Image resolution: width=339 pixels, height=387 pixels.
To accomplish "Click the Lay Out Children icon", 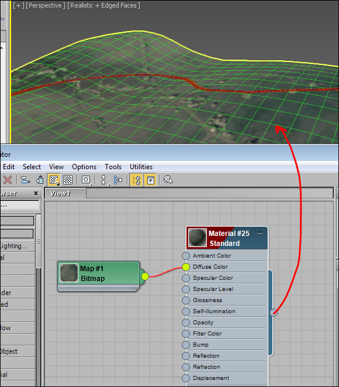I will (117, 180).
